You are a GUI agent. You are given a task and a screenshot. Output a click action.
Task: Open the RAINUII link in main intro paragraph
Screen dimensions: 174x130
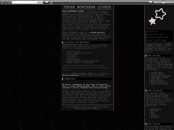[66, 14]
